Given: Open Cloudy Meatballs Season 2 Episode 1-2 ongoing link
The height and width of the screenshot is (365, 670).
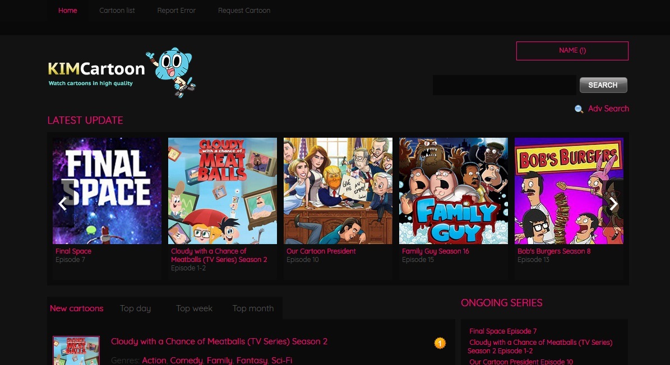Looking at the screenshot, I should [540, 347].
